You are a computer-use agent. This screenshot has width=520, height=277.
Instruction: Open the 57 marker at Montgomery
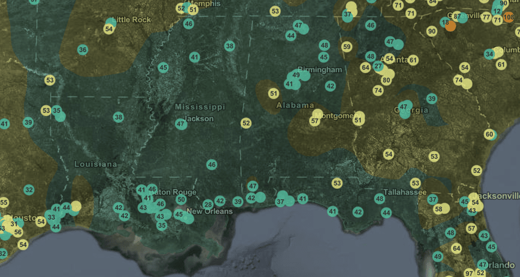point(315,121)
